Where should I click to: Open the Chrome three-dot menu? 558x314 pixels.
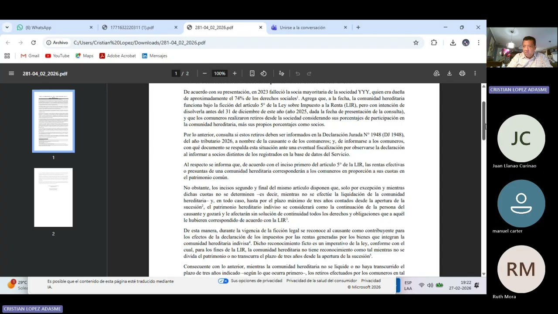(x=478, y=42)
